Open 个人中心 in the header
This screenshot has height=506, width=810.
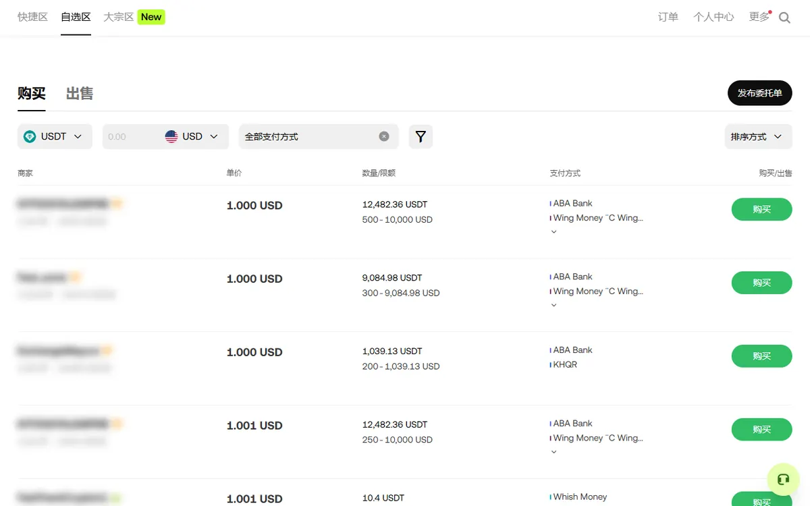click(x=713, y=17)
